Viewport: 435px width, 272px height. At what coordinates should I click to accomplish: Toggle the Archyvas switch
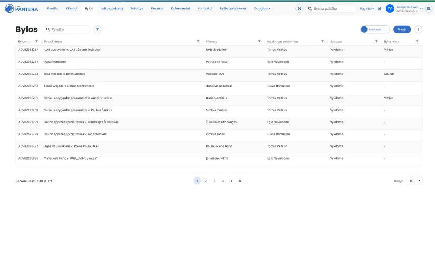coord(375,29)
